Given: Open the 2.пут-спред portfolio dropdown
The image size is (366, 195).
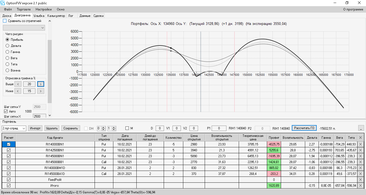Looking at the screenshot, I should pyautogui.click(x=14, y=128).
